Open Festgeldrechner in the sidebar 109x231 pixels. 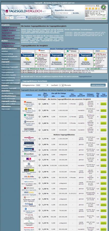point(8,46)
